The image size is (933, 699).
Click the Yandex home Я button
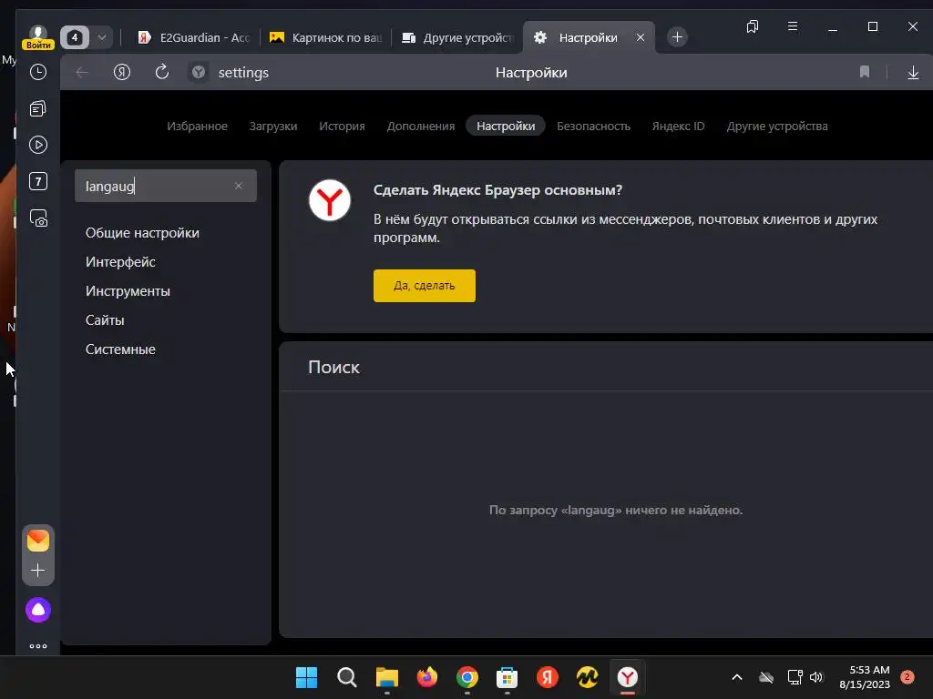(x=122, y=73)
